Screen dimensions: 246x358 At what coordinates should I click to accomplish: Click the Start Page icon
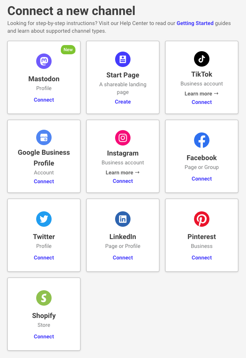coord(123,59)
